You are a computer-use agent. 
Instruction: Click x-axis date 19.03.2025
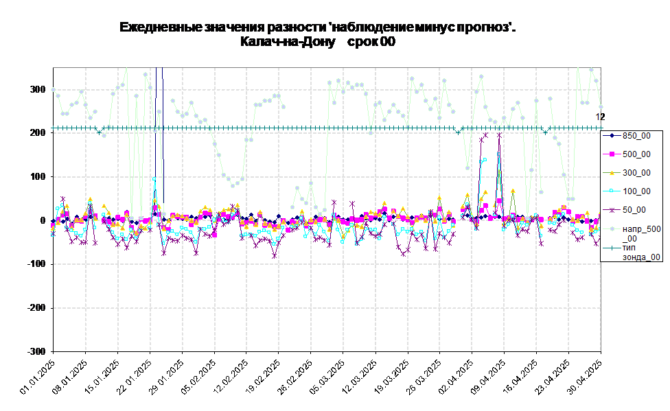coord(392,376)
